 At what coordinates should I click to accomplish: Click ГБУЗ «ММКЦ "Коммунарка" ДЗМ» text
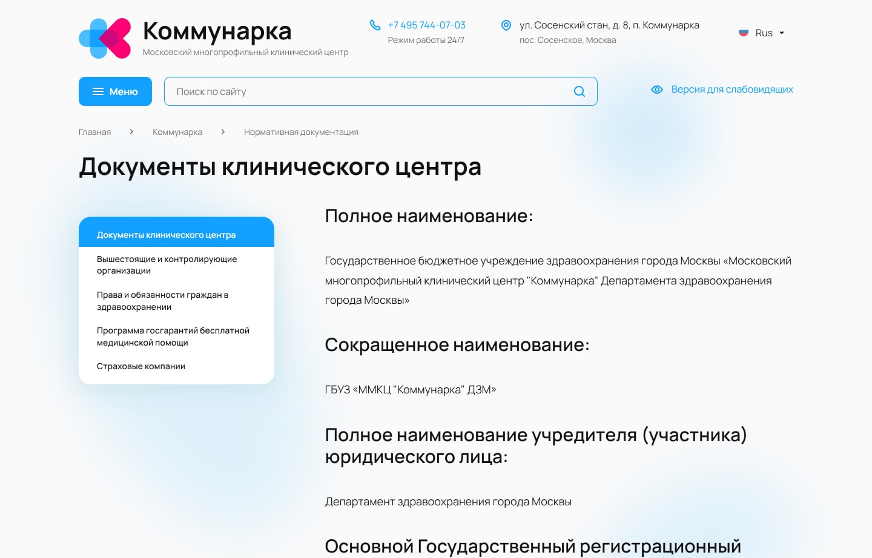tap(411, 390)
